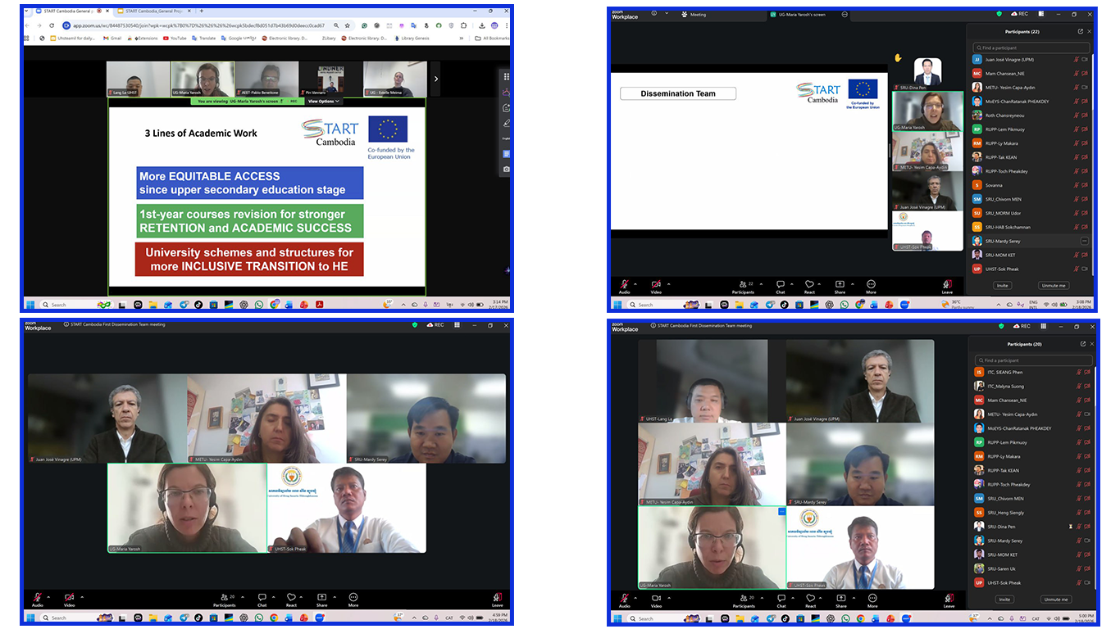Click the camera icon in Zoom web sidebar
The image size is (1120, 629).
[506, 170]
